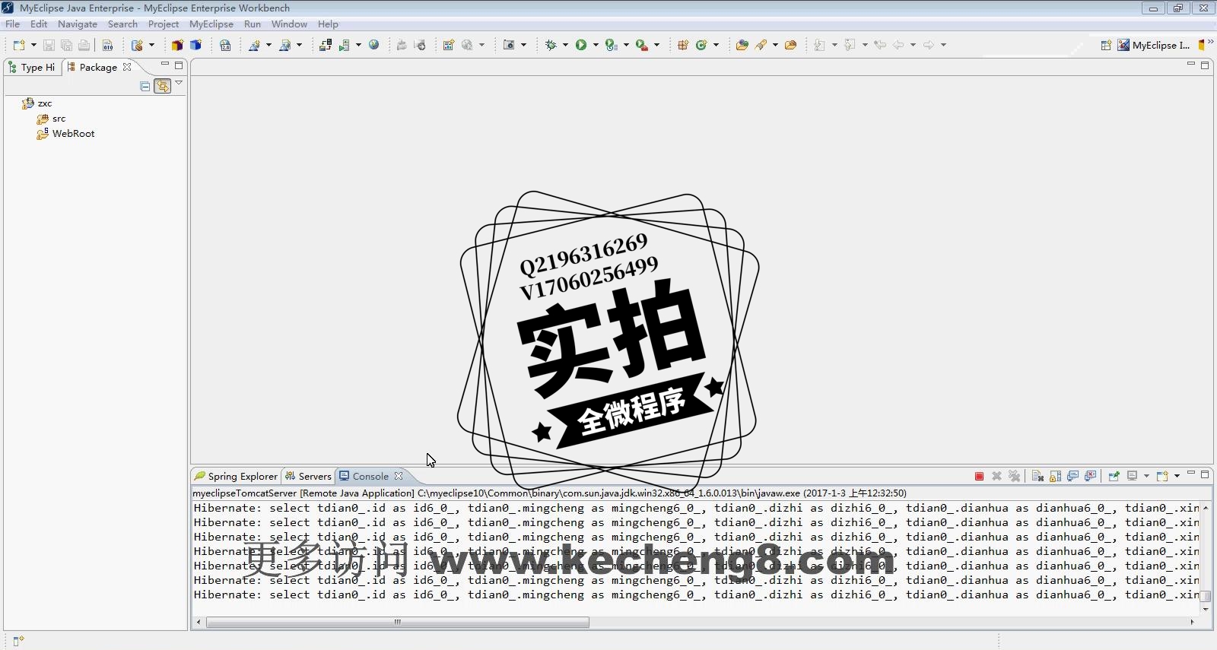Click the console horizontal scrollbar thumb
Viewport: 1217px width, 650px height.
[x=397, y=622]
